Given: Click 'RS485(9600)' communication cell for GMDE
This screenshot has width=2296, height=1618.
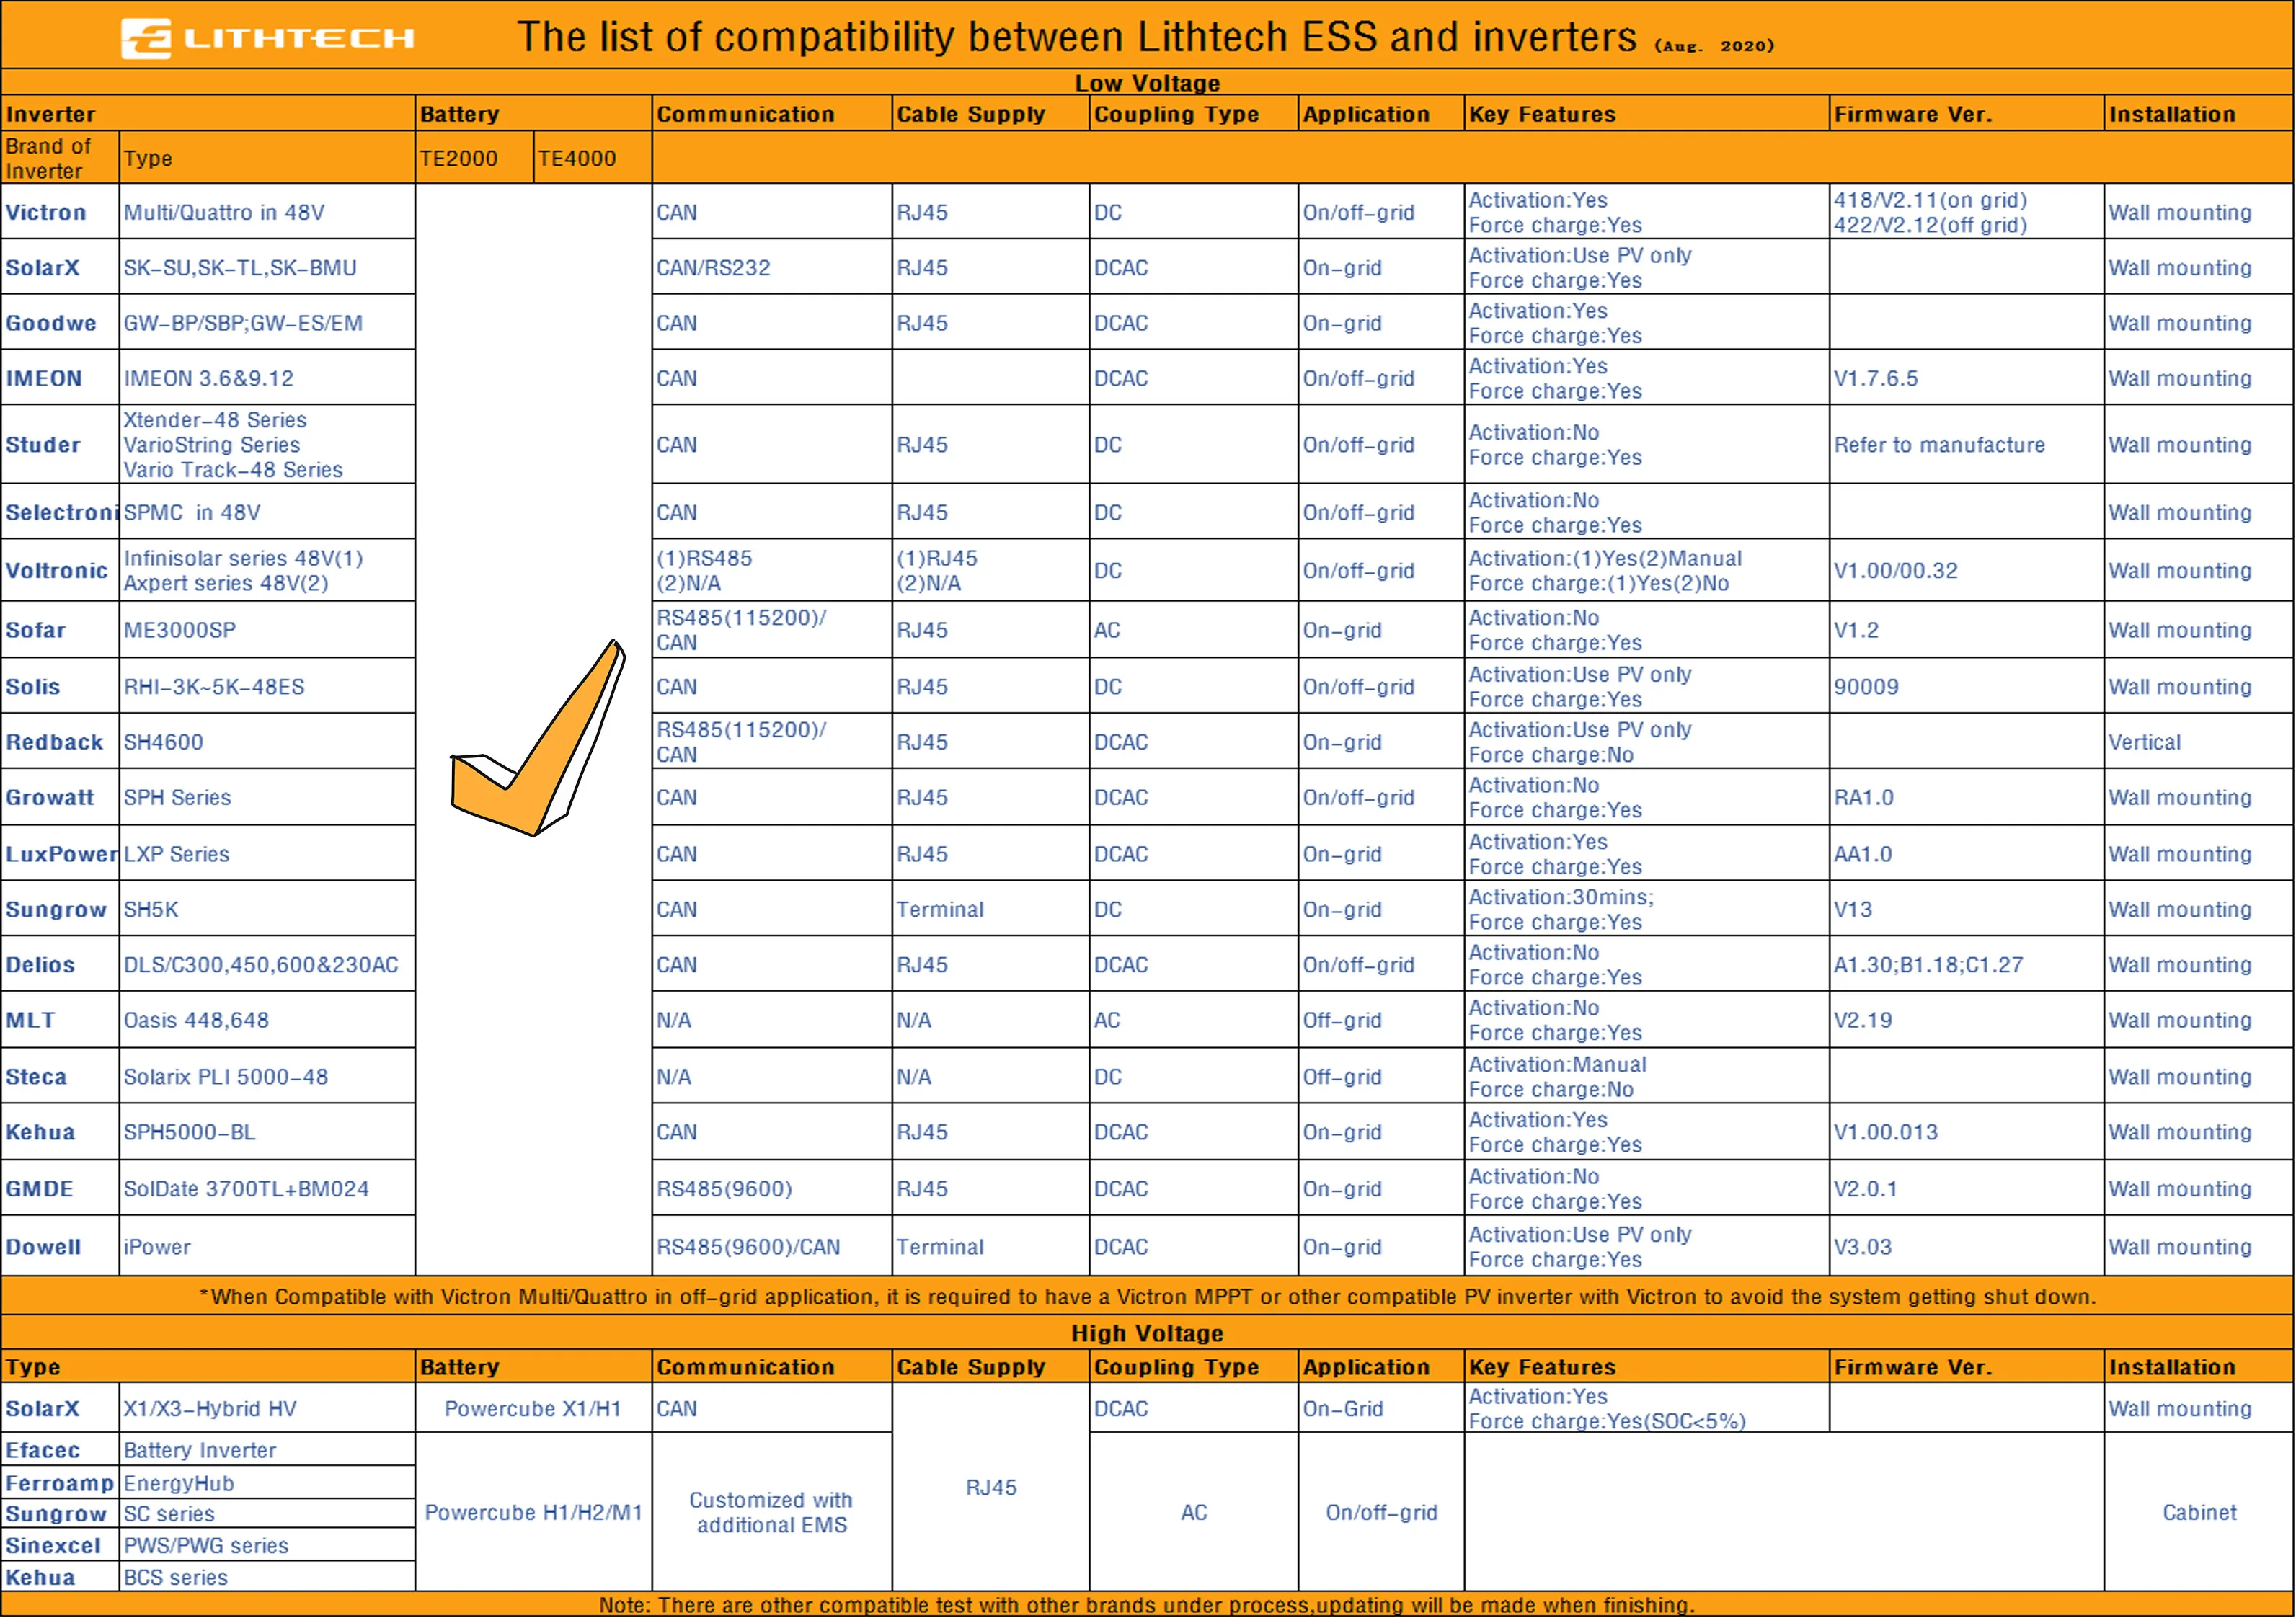Looking at the screenshot, I should click(x=771, y=1188).
